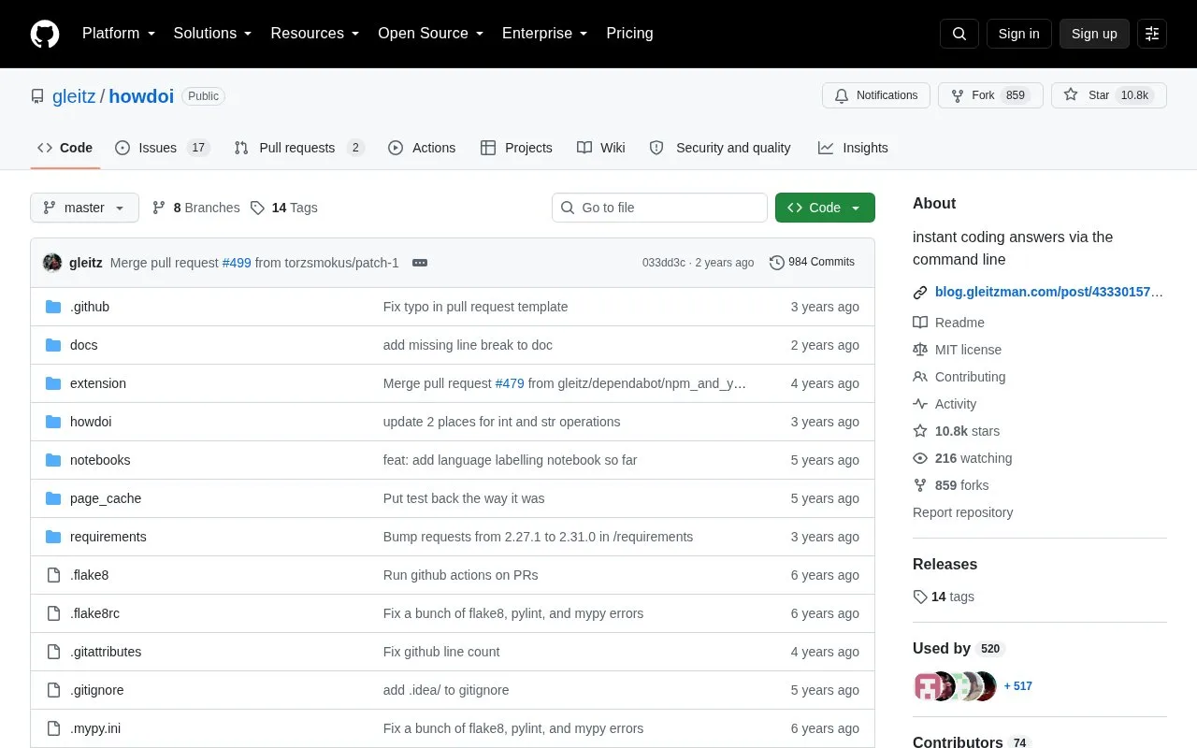Open the search magnifier button
The image size is (1197, 748).
coord(959,34)
